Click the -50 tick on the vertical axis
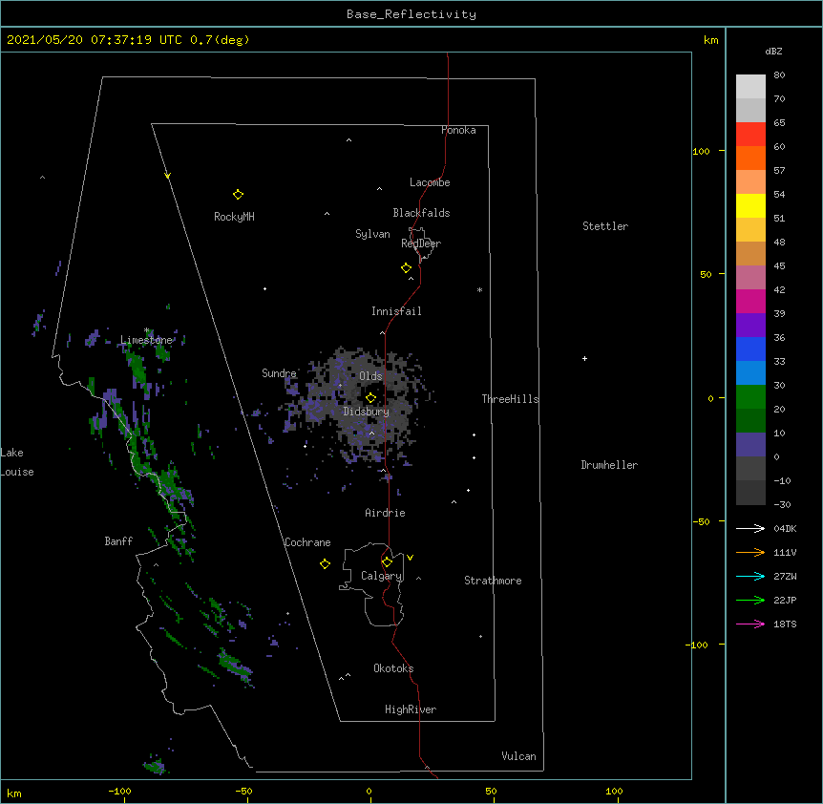 click(701, 521)
